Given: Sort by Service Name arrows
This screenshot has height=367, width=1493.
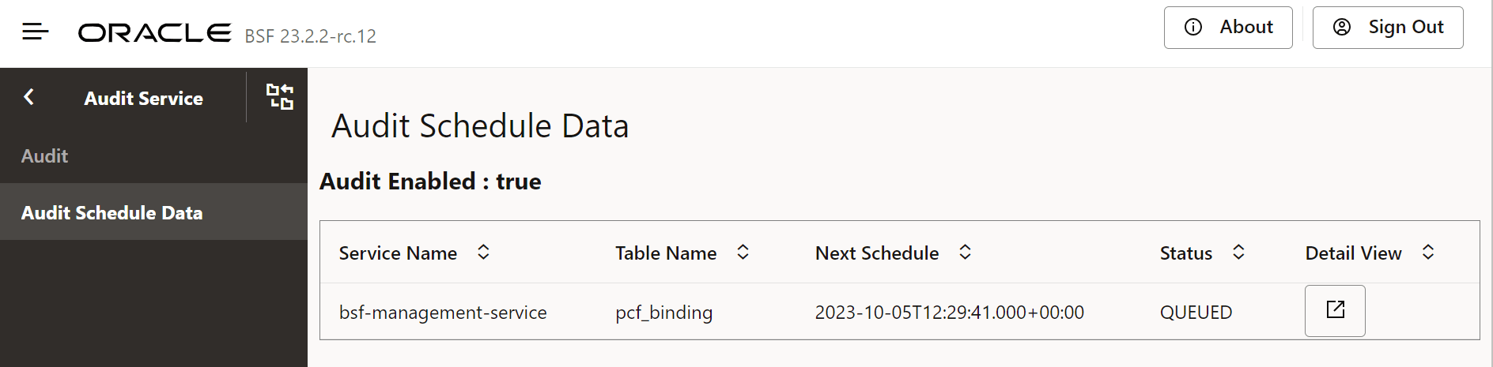Looking at the screenshot, I should (483, 253).
